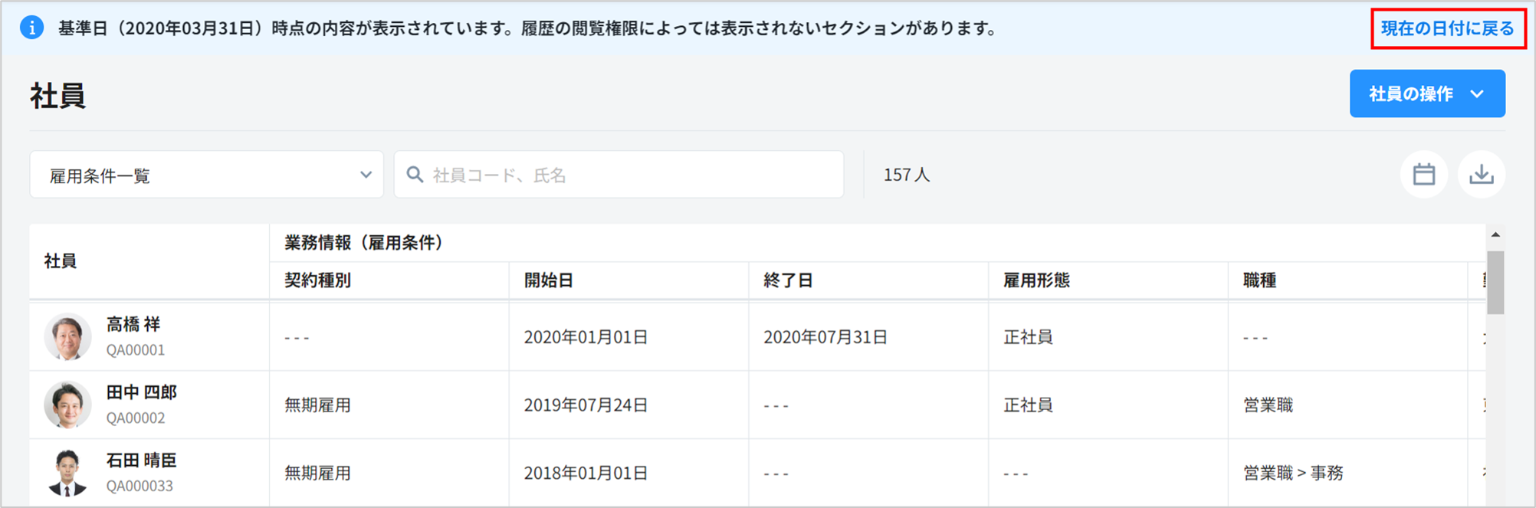Click the download icon button
This screenshot has width=1536, height=508.
1481,175
